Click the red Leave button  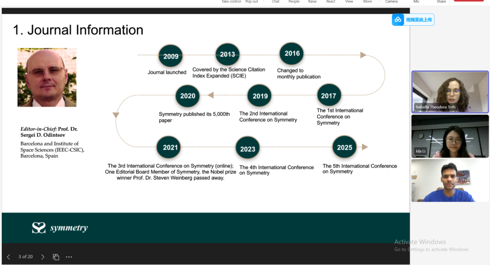pos(469,1)
